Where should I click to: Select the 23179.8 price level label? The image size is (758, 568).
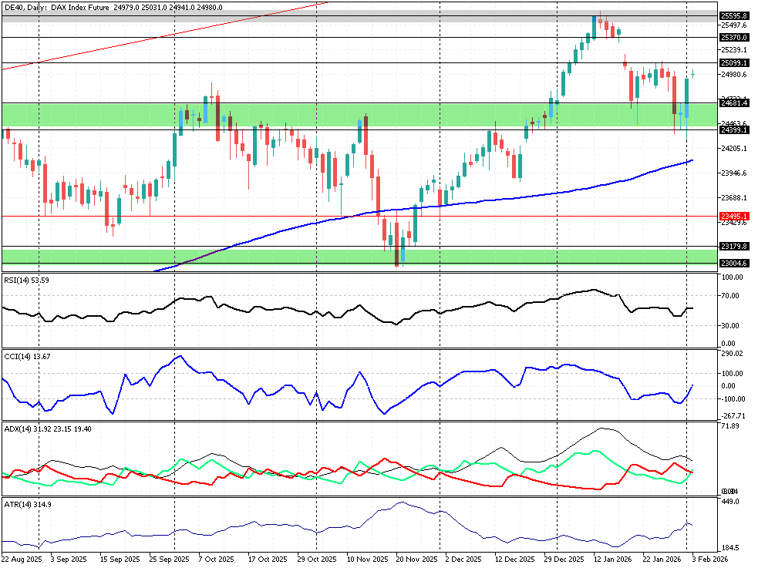pos(731,247)
